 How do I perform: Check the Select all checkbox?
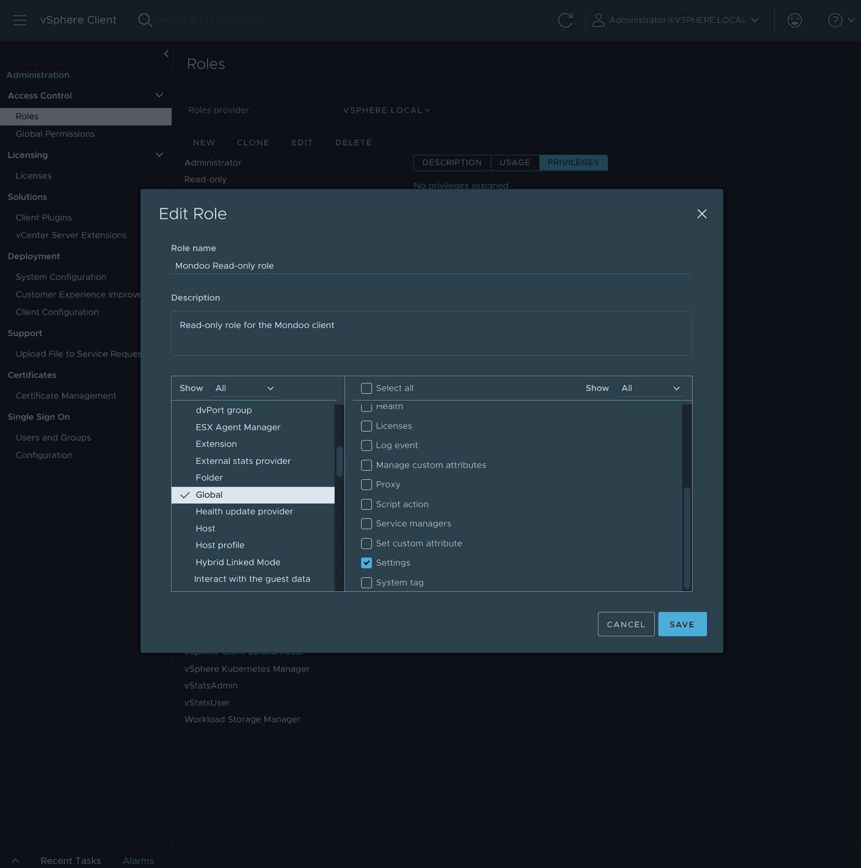click(x=367, y=388)
